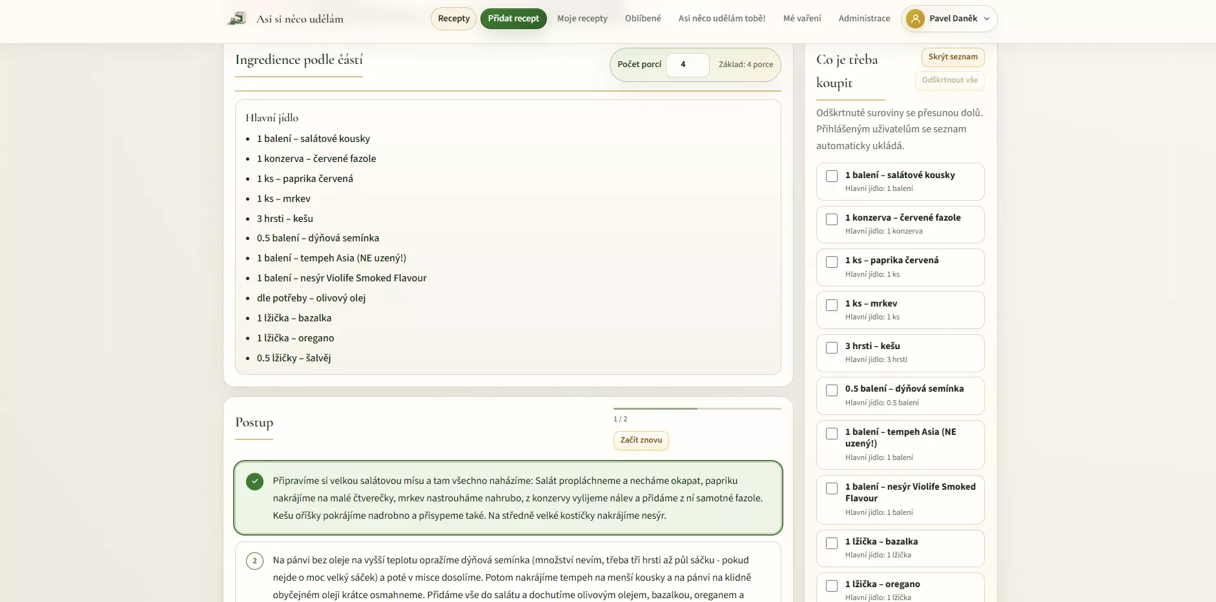The width and height of the screenshot is (1216, 602).
Task: Check the salátové kousky shopping item
Action: (832, 176)
